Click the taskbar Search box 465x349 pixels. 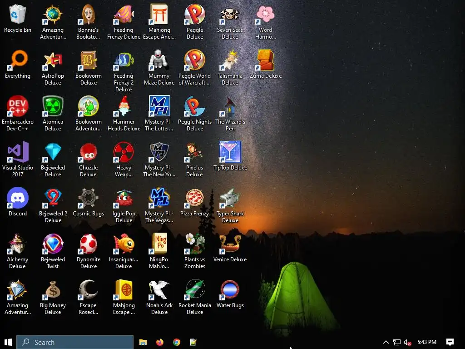(x=75, y=342)
